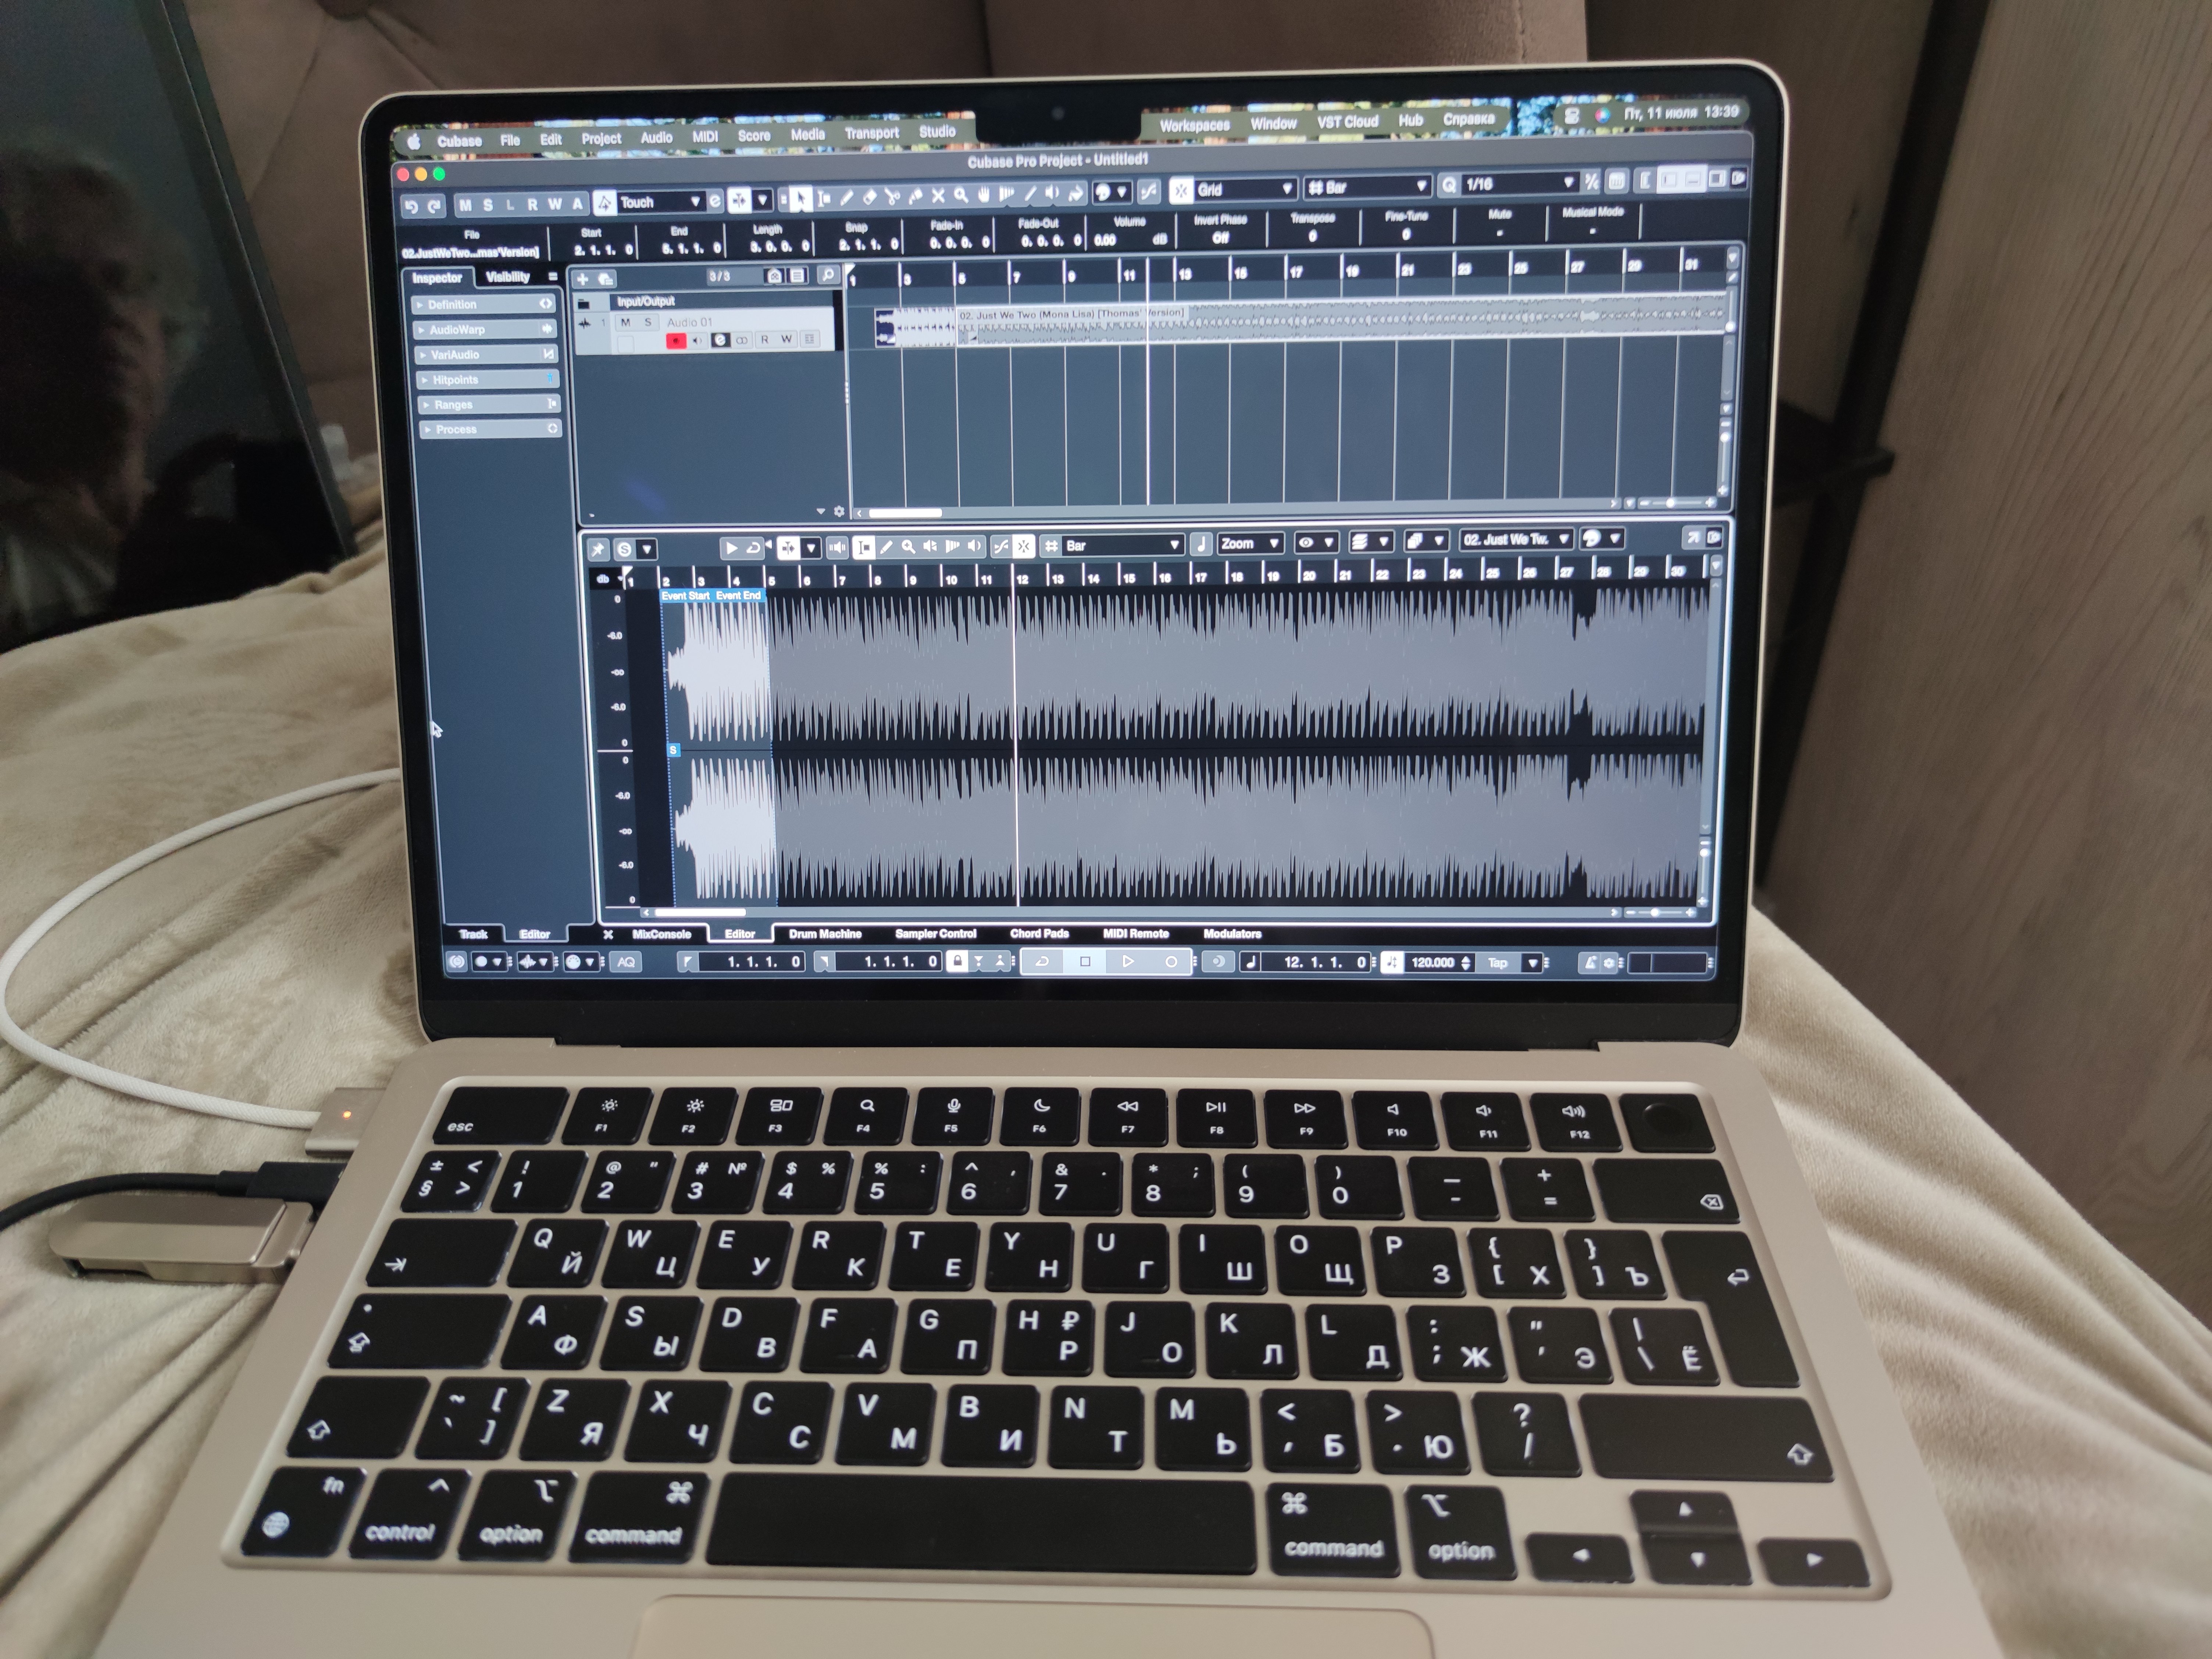Screen dimensions: 2212x1659
Task: Expand the AudioWarp inspector section
Action: pos(457,330)
